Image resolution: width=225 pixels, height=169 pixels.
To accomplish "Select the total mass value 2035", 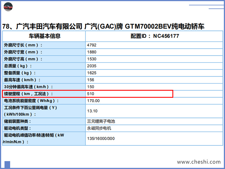I will click(x=92, y=66).
